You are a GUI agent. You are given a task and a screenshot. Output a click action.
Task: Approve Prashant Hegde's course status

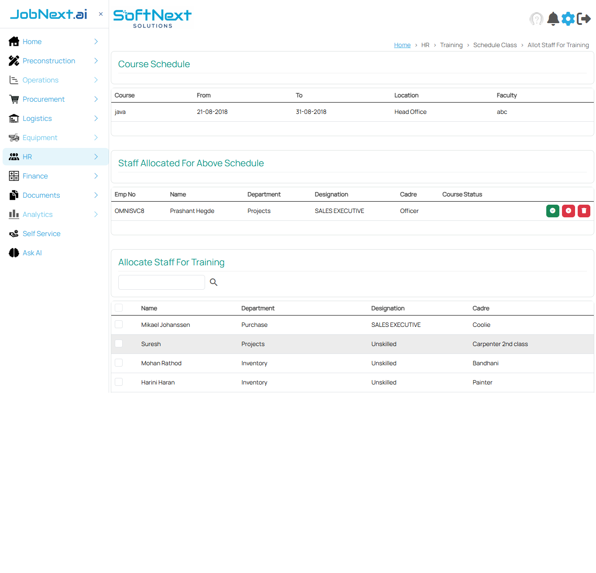point(552,211)
